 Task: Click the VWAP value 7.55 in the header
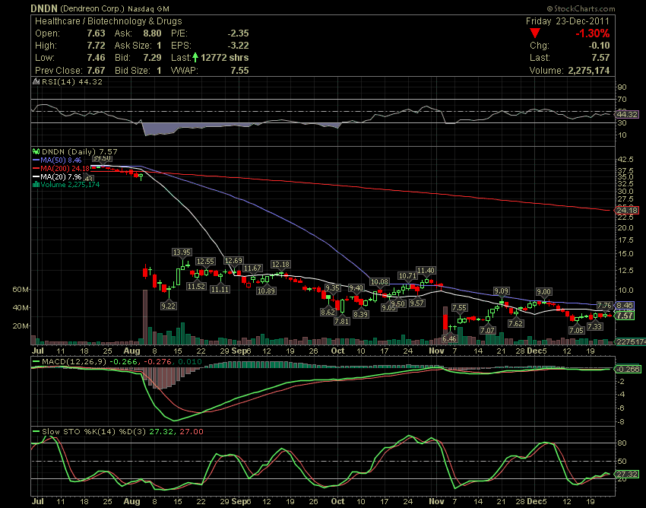(x=239, y=71)
